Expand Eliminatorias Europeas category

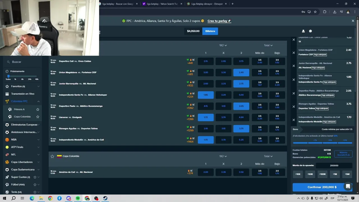[38, 125]
